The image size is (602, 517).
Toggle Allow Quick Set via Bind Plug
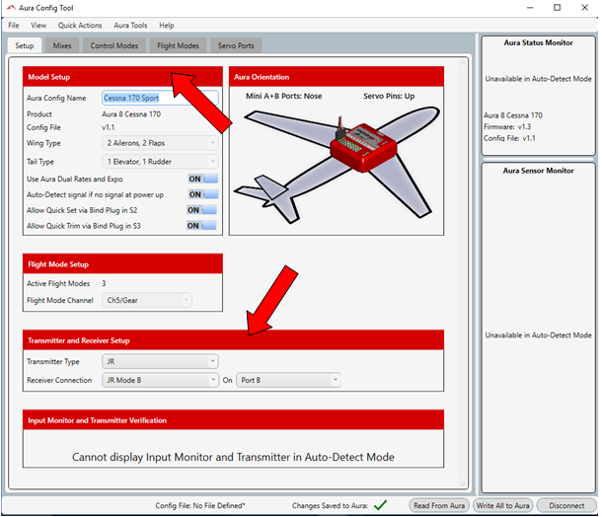[x=201, y=210]
